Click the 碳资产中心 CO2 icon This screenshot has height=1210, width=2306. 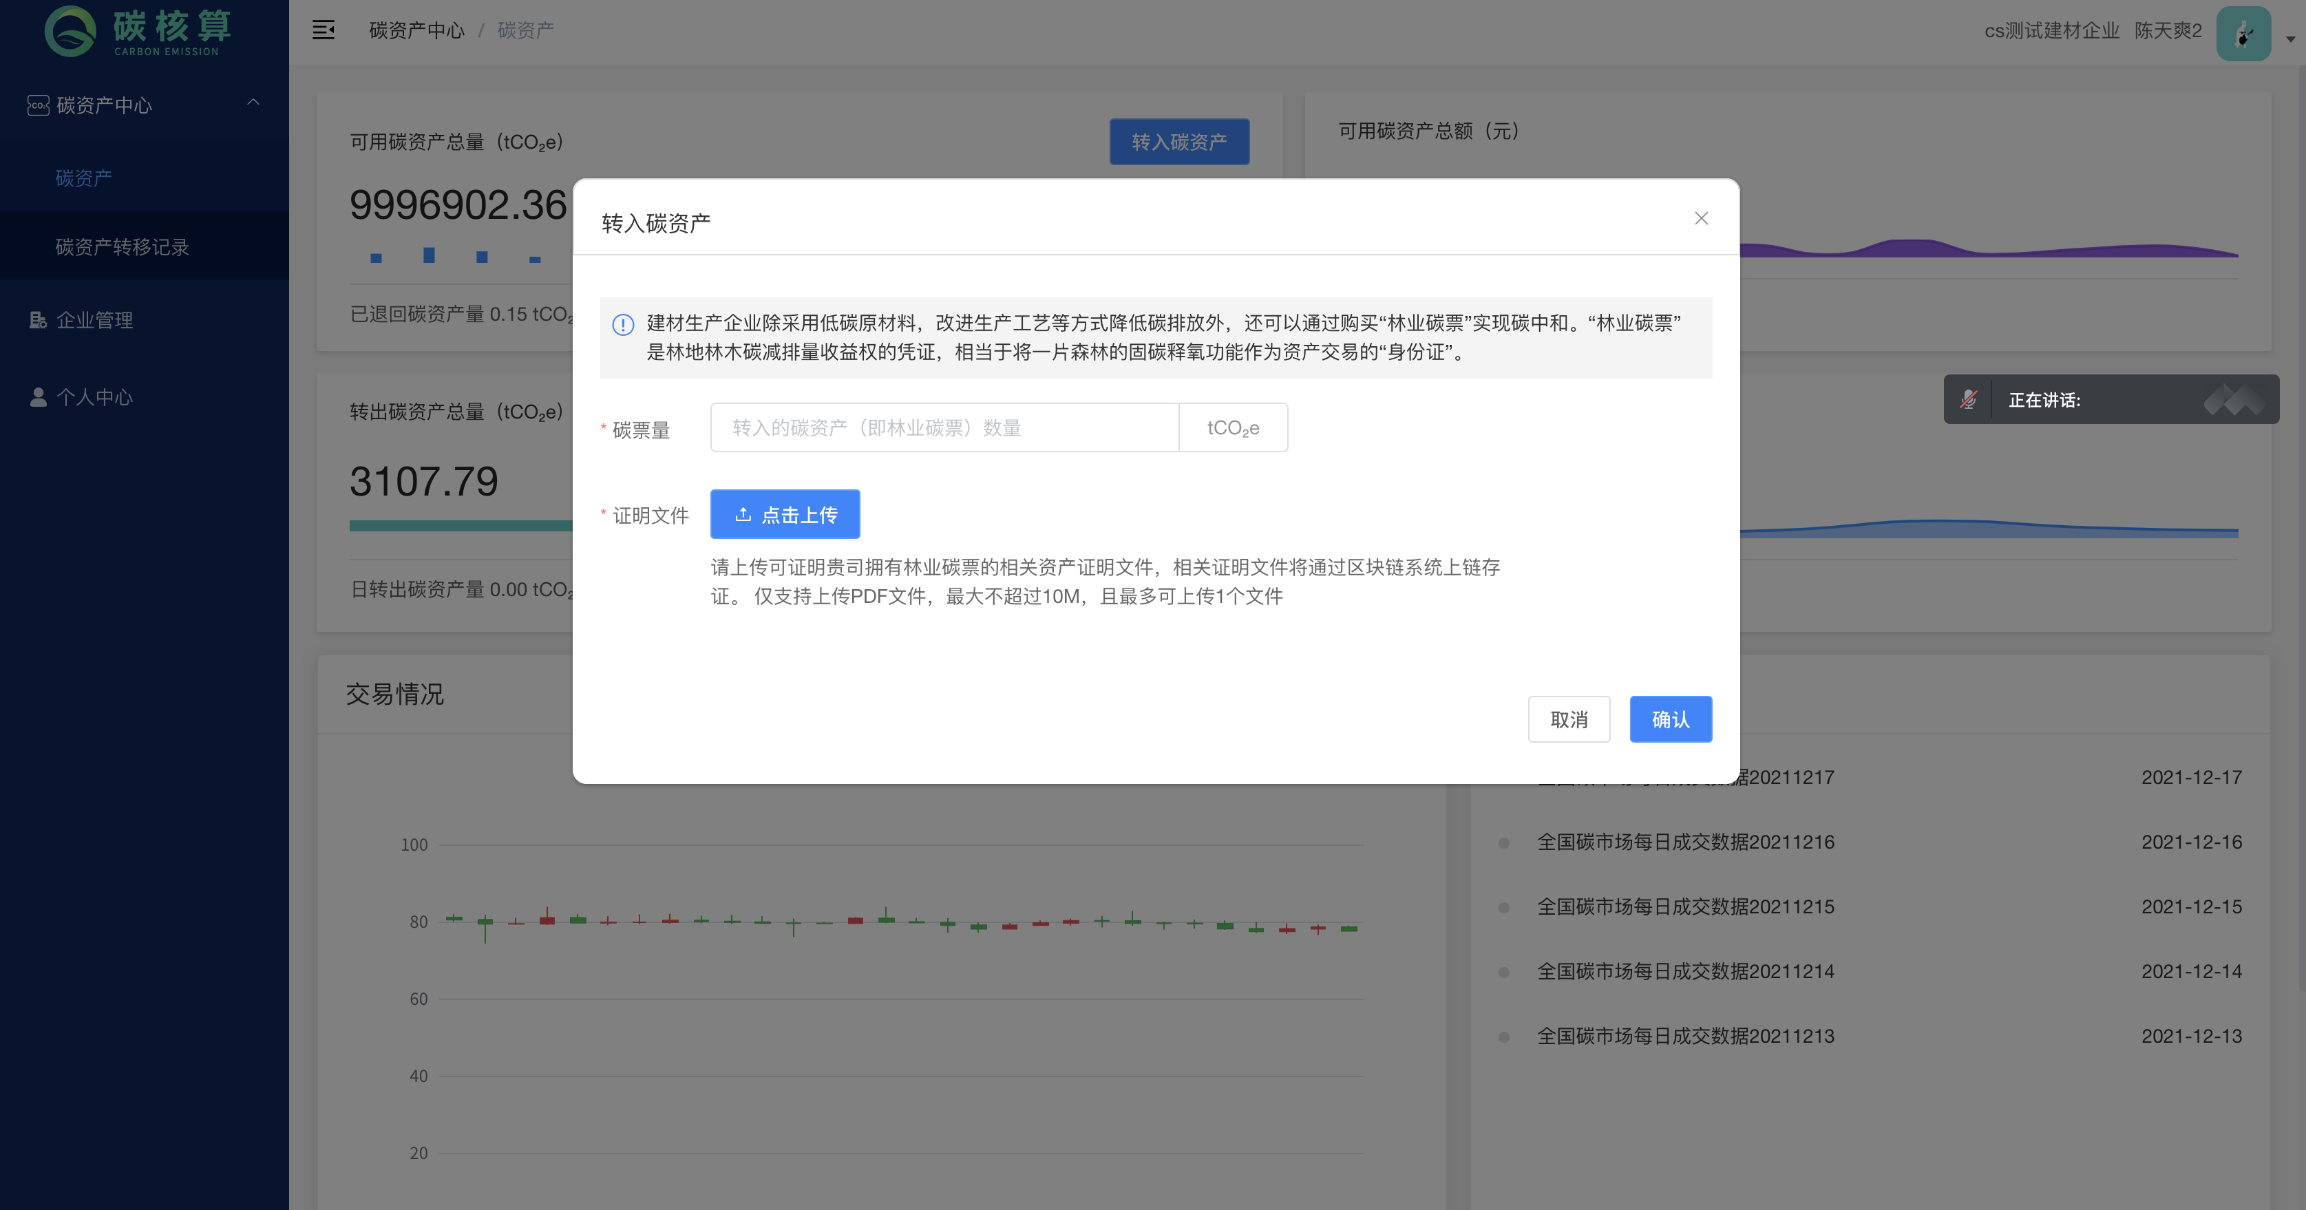38,105
